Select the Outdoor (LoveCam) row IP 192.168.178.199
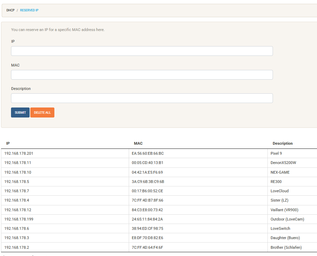The image size is (317, 256). click(x=18, y=219)
